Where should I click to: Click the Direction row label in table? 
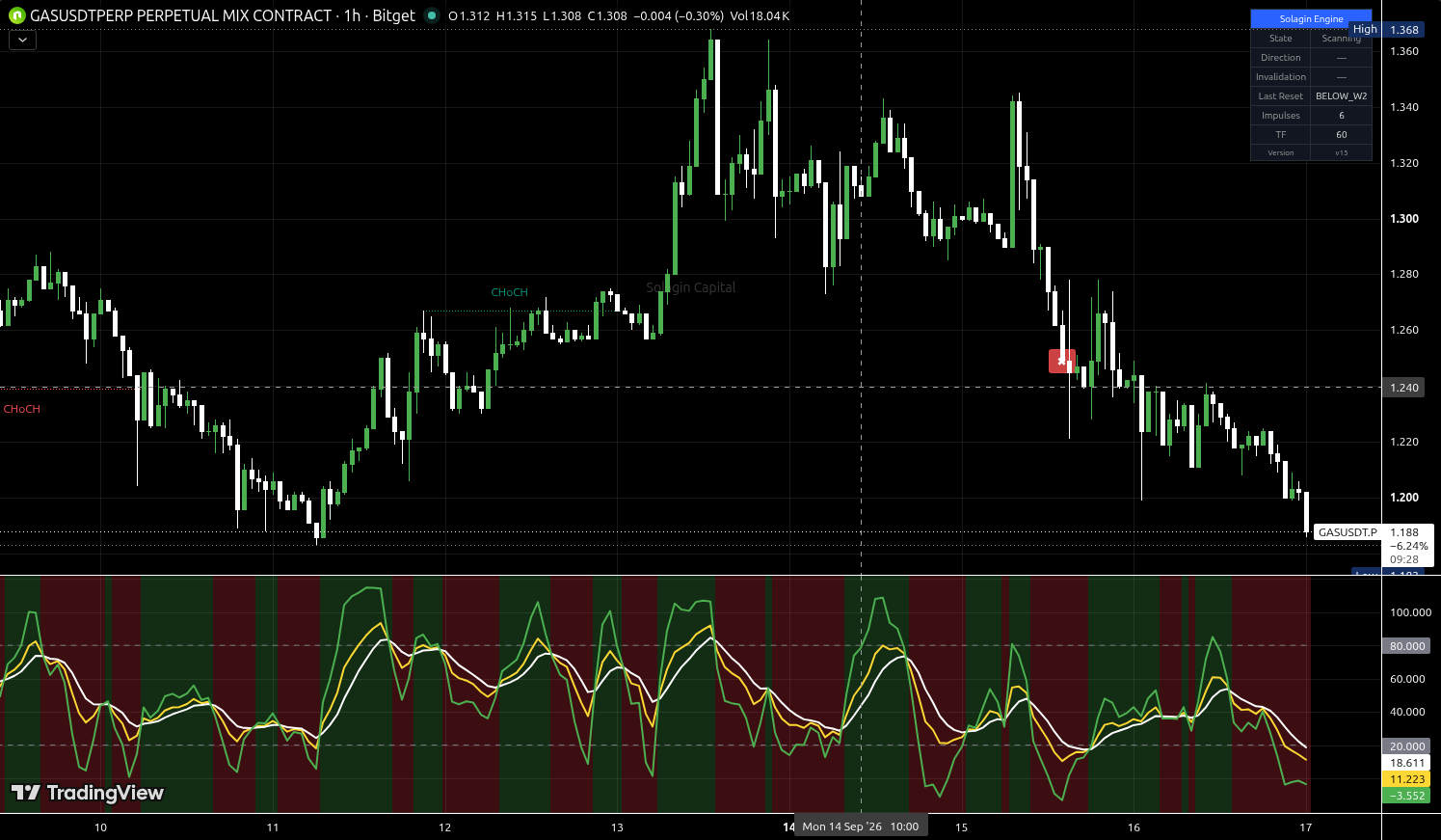pyautogui.click(x=1280, y=58)
